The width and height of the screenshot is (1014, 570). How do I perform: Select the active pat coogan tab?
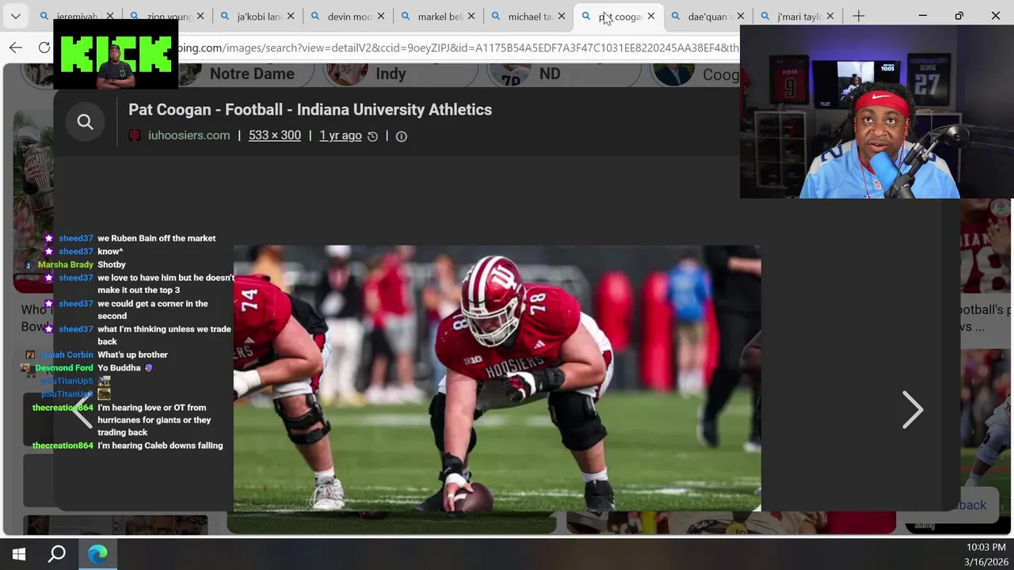point(618,16)
